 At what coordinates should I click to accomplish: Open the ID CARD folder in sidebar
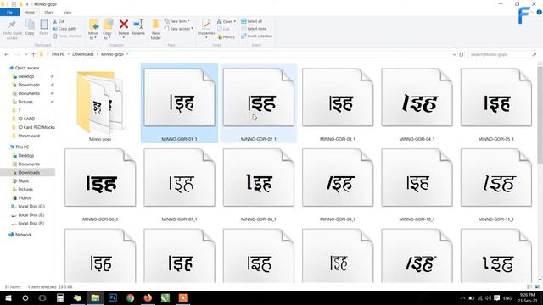(x=26, y=119)
